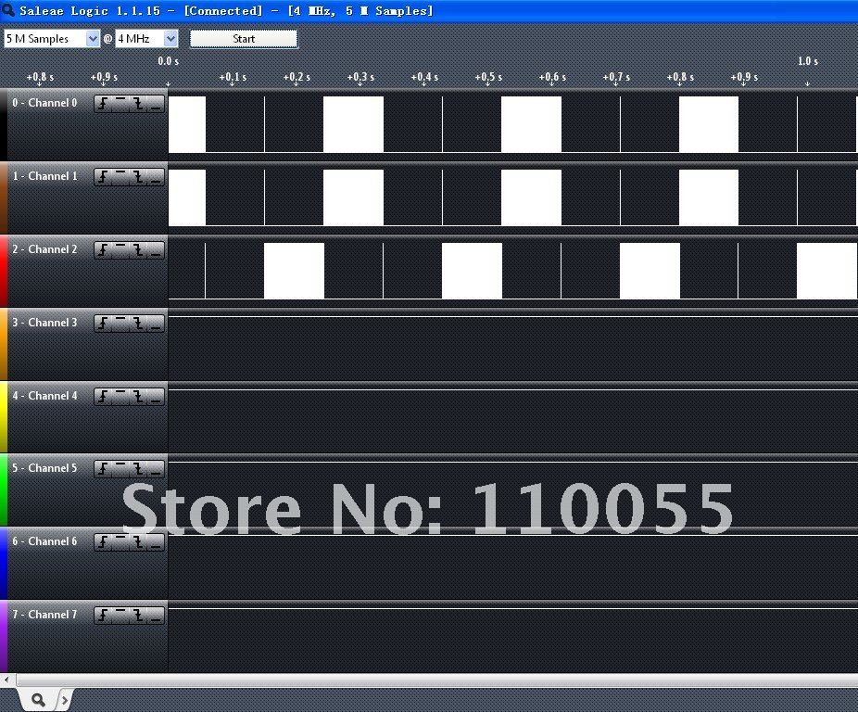The width and height of the screenshot is (858, 712).
Task: Click the 0.0 s timeline marker
Action: click(x=168, y=61)
